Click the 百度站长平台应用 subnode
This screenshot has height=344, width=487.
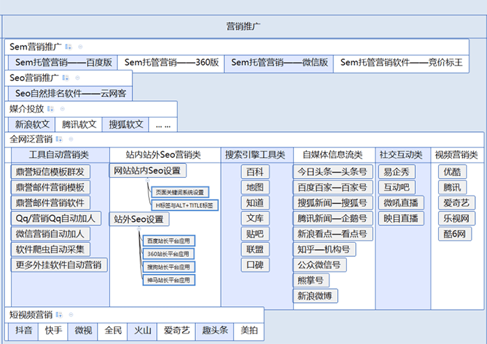click(x=168, y=241)
